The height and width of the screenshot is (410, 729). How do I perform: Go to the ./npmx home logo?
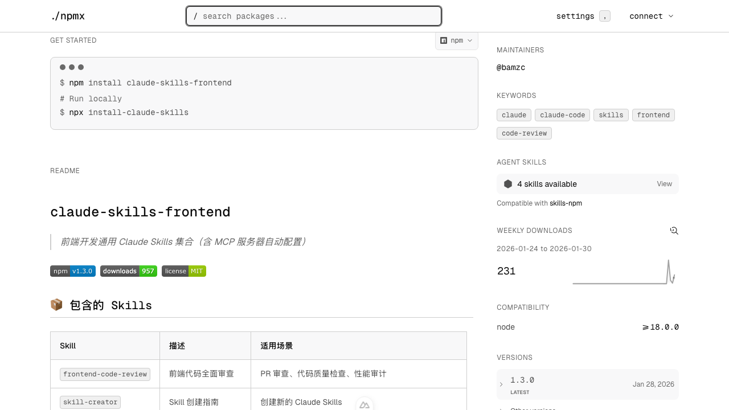[68, 16]
